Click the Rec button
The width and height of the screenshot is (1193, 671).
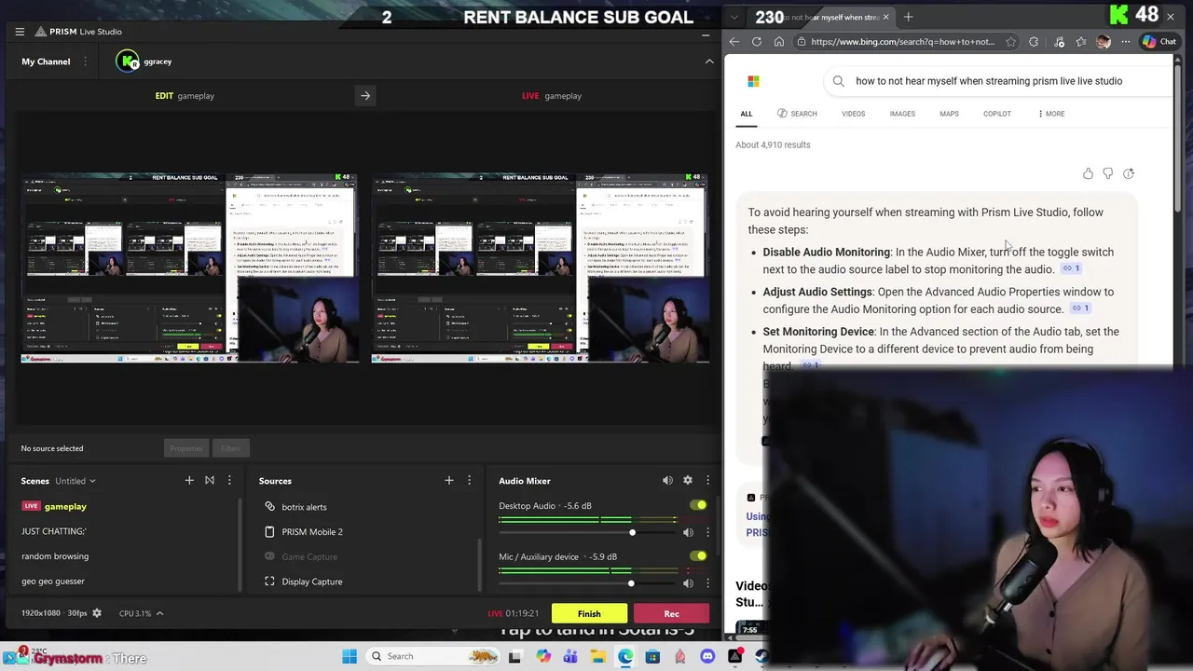pos(671,614)
